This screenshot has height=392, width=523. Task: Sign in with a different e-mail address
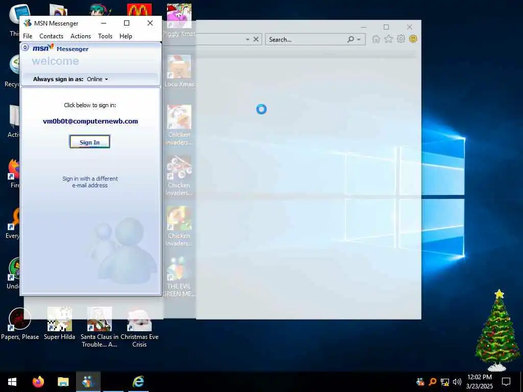pos(90,182)
